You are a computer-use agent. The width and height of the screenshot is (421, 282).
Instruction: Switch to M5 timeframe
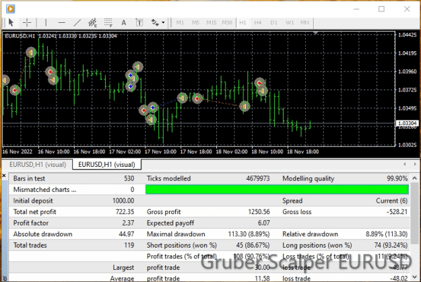[x=196, y=22]
